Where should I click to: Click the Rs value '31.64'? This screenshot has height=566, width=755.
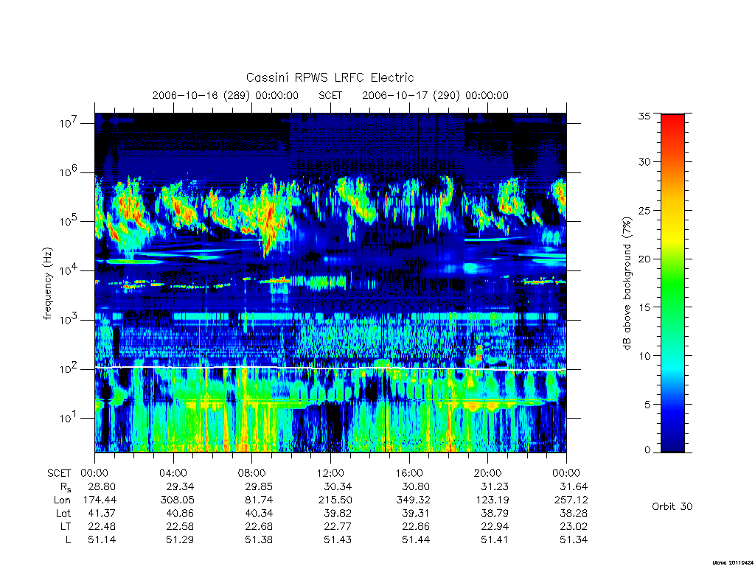[574, 486]
